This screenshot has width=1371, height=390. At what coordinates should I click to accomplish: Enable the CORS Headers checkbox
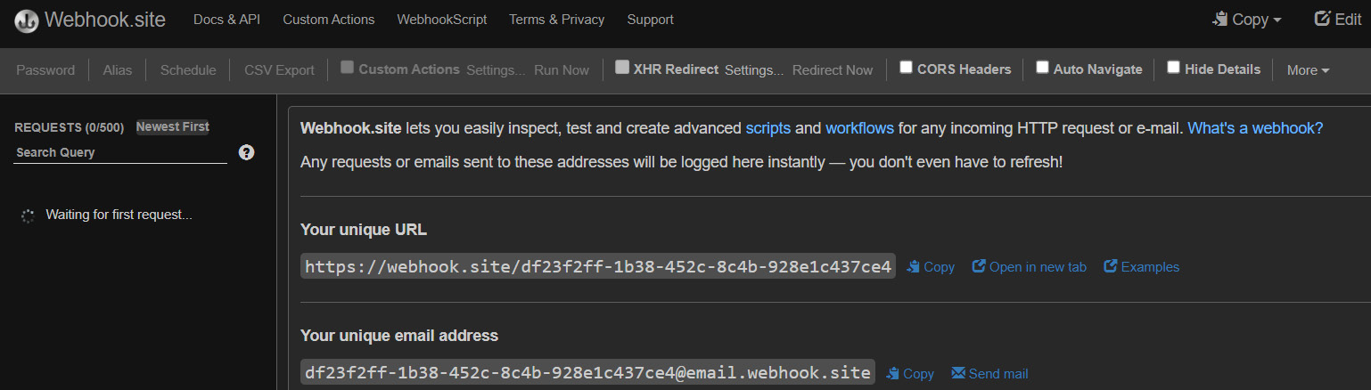(906, 67)
